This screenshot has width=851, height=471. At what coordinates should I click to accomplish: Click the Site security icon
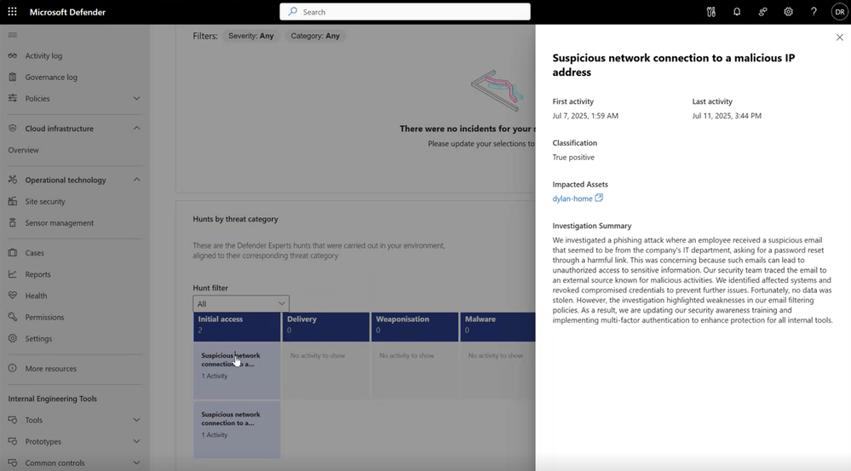pos(13,201)
